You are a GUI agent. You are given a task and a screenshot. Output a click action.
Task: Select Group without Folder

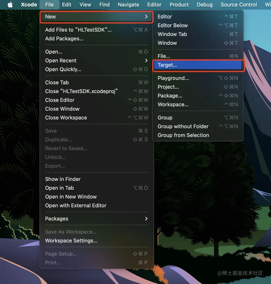198,126
